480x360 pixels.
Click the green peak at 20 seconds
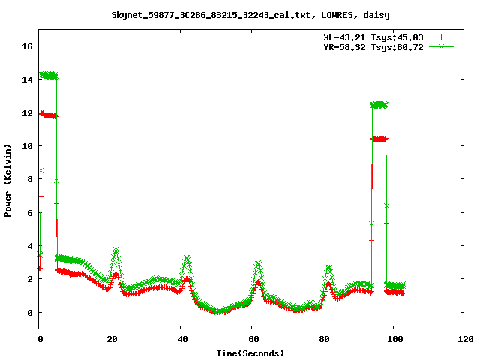pyautogui.click(x=115, y=250)
